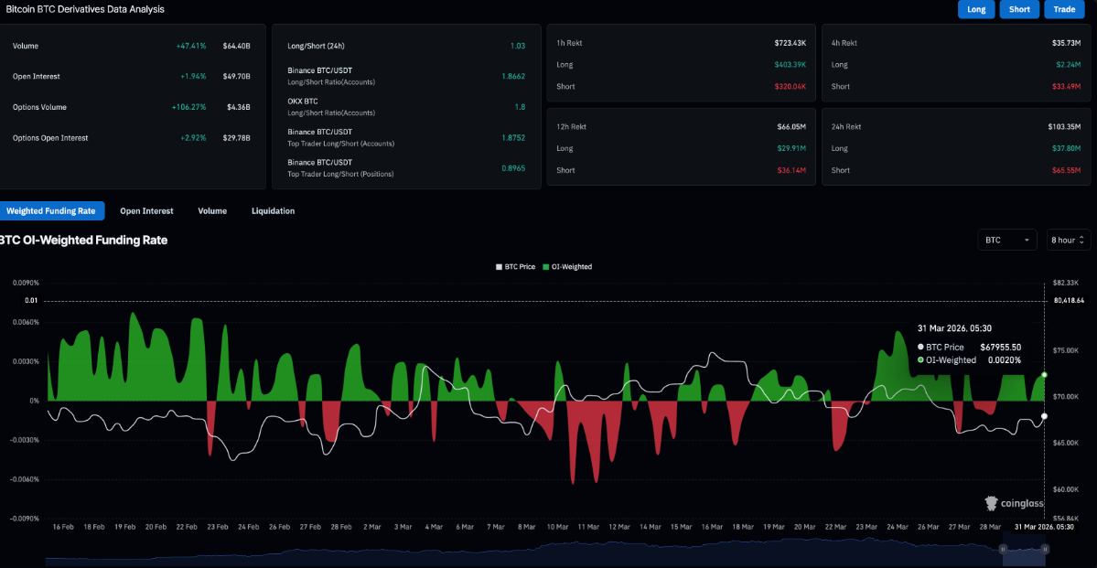
Task: Click the white BTC Price legend square
Action: coord(499,267)
